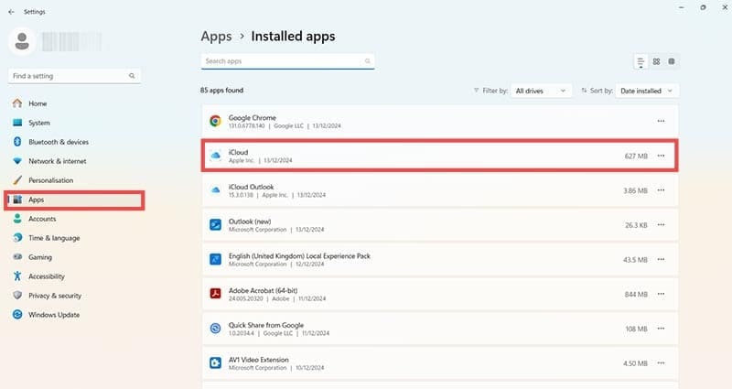Screen dimensions: 732x389
Task: Click the iCloud Outlook app name
Action: tap(251, 187)
